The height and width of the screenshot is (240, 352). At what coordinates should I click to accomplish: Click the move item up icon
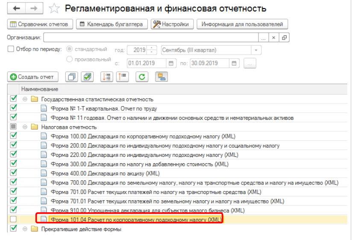point(123,77)
